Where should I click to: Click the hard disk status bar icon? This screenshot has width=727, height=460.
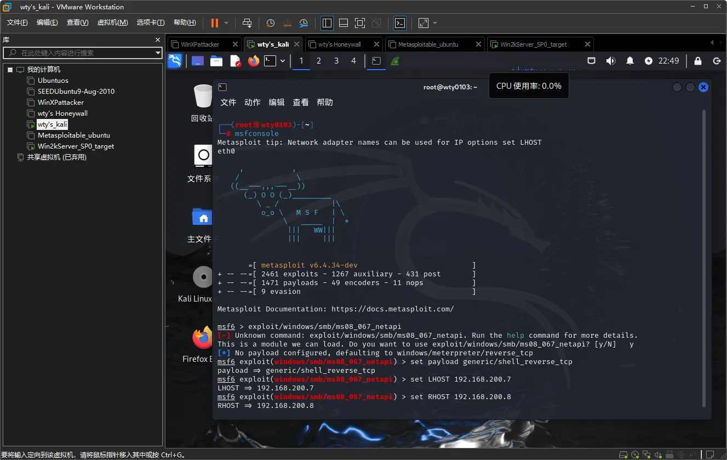623,455
